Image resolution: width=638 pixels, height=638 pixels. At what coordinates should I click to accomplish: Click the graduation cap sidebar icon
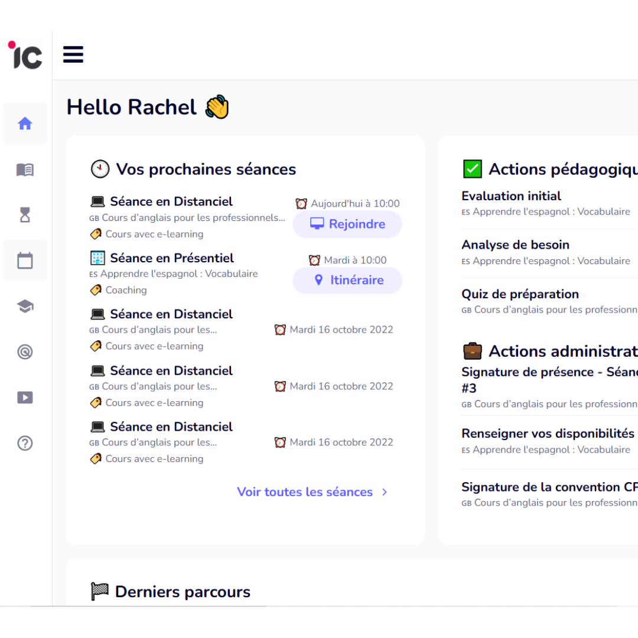(x=25, y=306)
